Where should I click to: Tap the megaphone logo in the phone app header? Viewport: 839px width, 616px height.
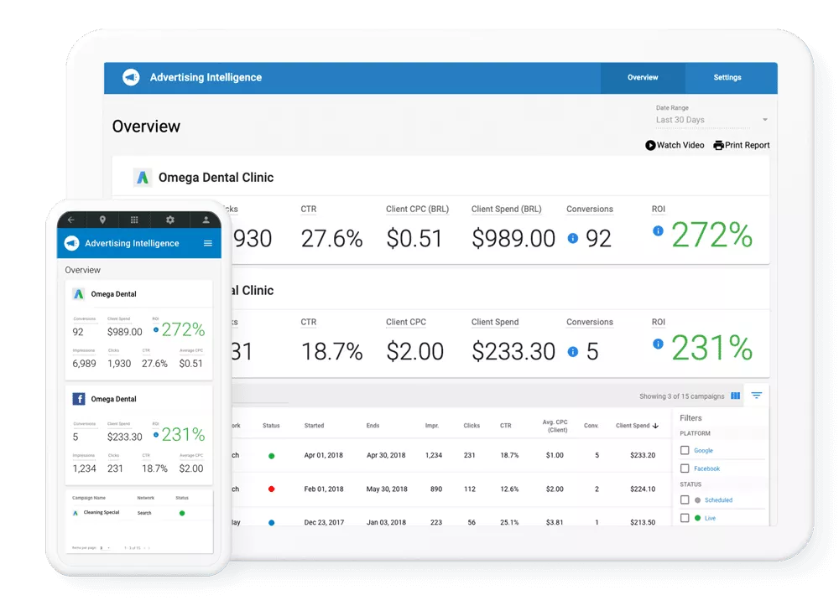coord(71,243)
